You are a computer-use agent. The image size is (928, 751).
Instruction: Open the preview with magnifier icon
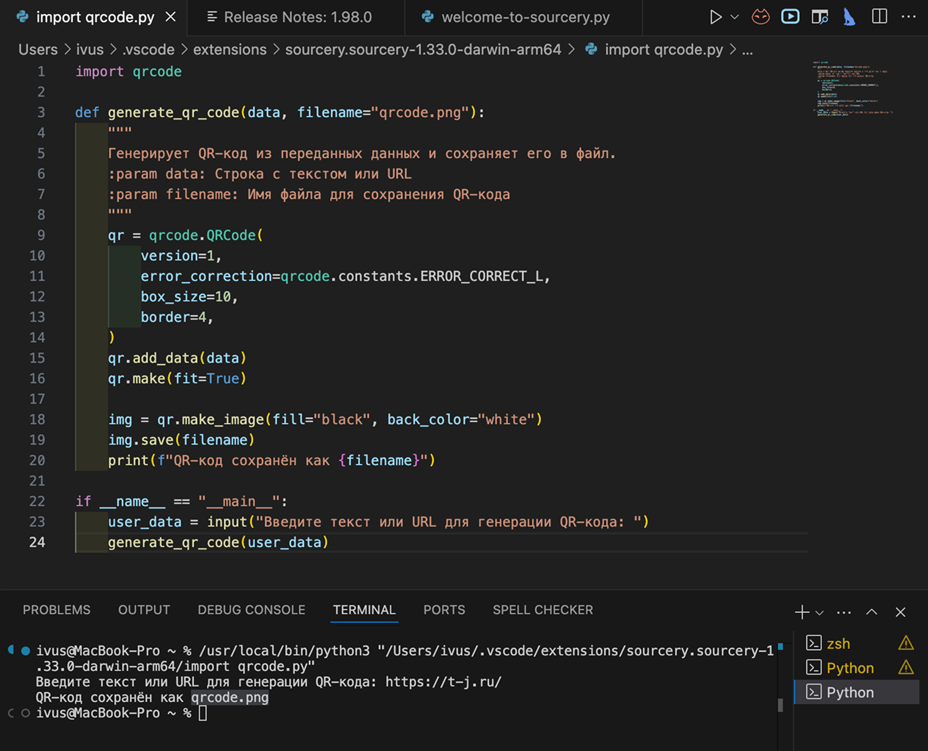tap(820, 17)
